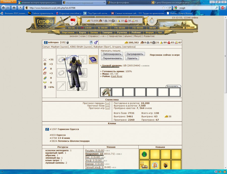Click the Переименовать button
This screenshot has width=227, height=174.
[x=112, y=58]
